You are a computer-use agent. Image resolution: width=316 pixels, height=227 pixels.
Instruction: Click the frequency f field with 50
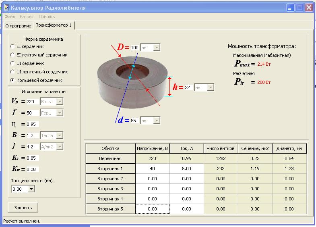(x=32, y=113)
